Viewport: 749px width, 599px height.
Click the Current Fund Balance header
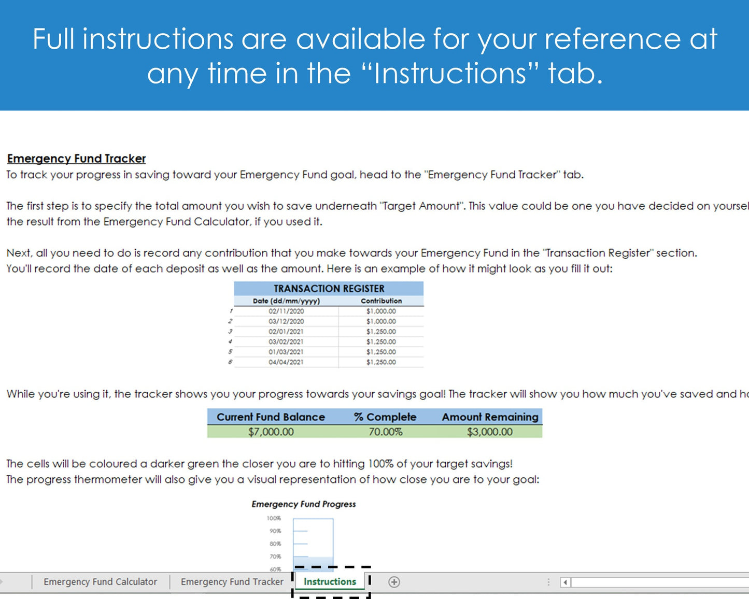coord(271,417)
